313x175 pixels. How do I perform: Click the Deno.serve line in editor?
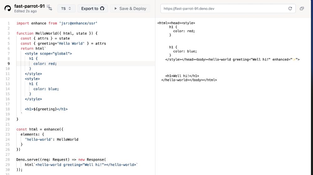pyautogui.click(x=61, y=160)
